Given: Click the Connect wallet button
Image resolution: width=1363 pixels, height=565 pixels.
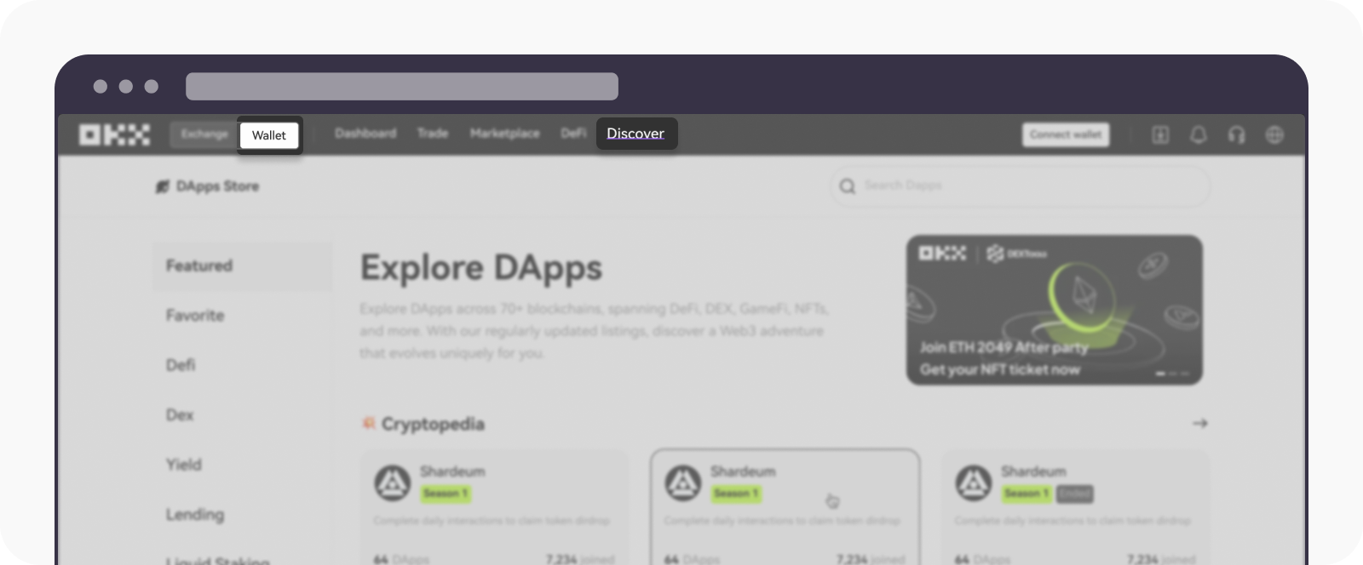Looking at the screenshot, I should click(x=1066, y=134).
